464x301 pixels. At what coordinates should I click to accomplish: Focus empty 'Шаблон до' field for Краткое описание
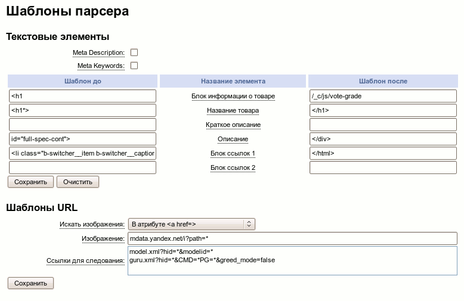click(x=82, y=125)
